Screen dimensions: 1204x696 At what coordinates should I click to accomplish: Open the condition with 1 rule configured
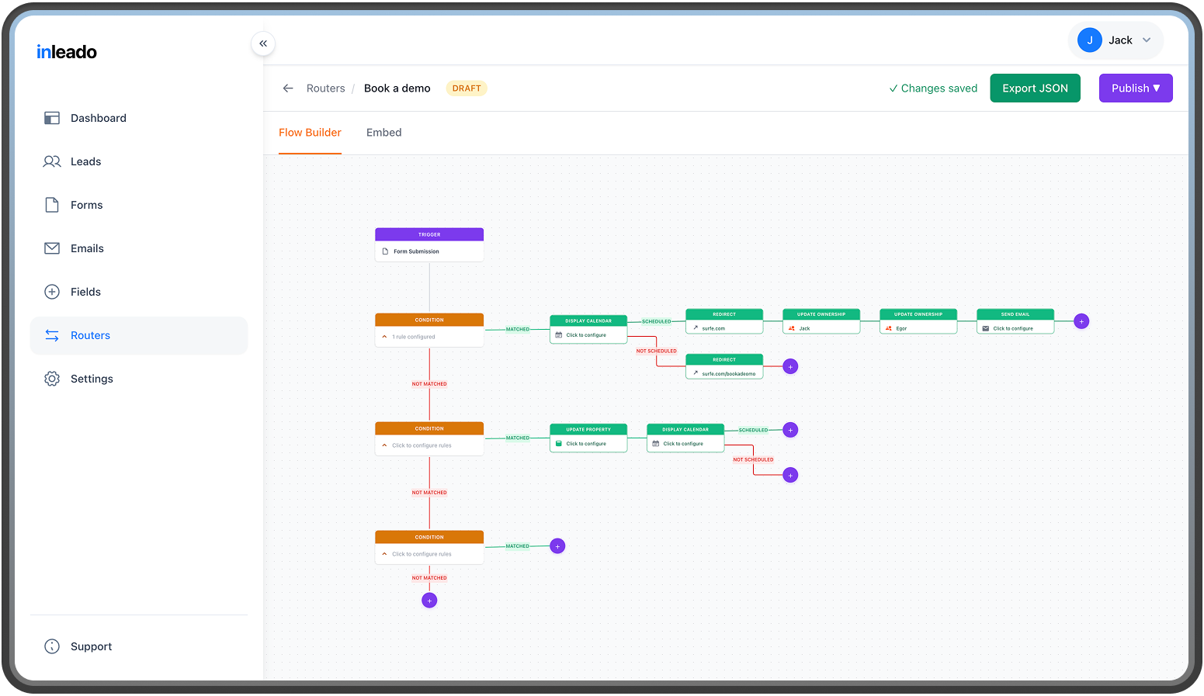[429, 330]
